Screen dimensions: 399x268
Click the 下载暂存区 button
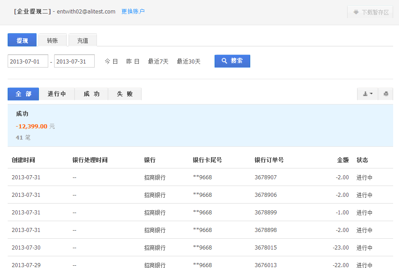click(x=370, y=12)
